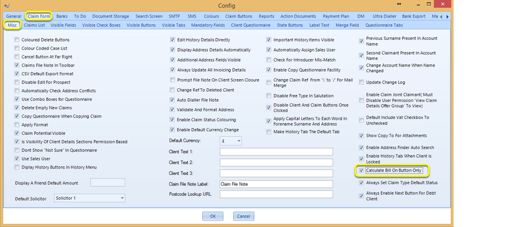
Task: Open the Misc sub-tab
Action: 12,25
